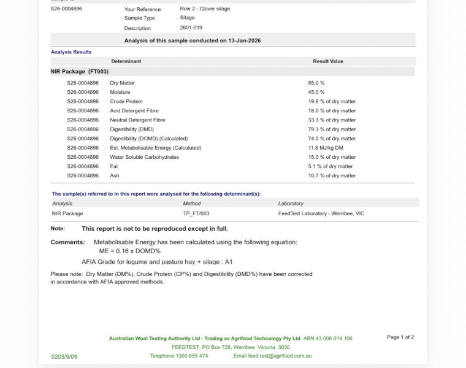Click the Row 2 - Clover silage reference

205,9
